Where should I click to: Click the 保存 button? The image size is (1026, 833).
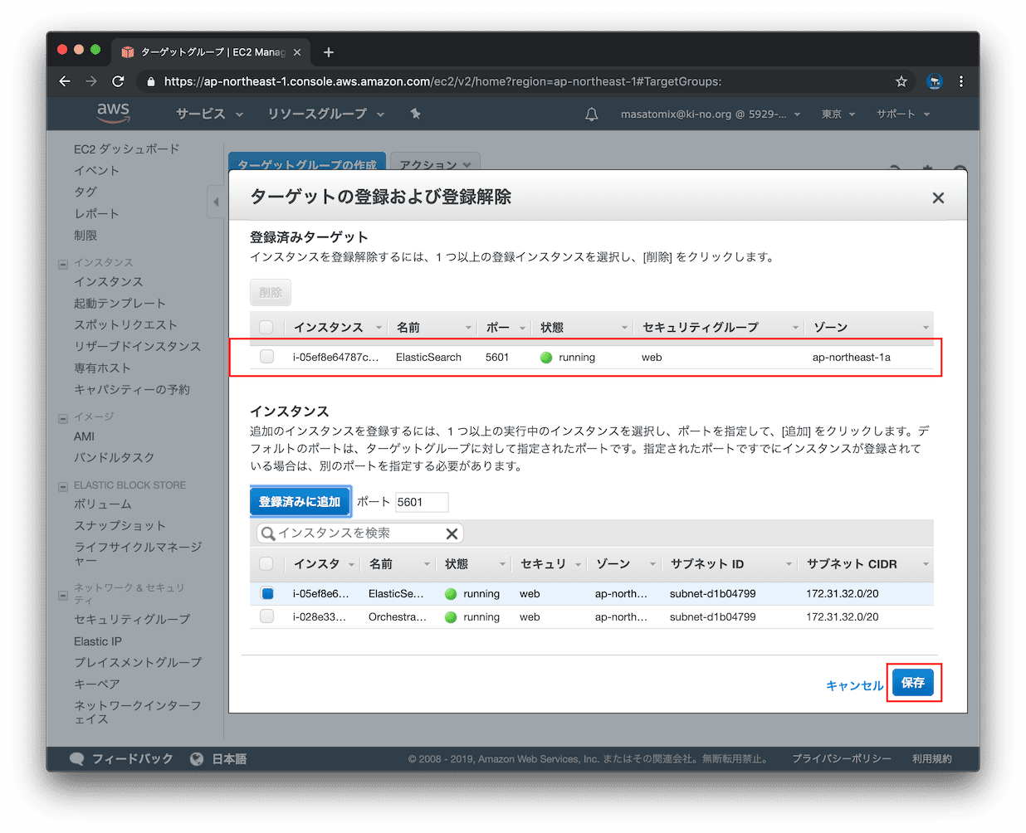point(913,683)
